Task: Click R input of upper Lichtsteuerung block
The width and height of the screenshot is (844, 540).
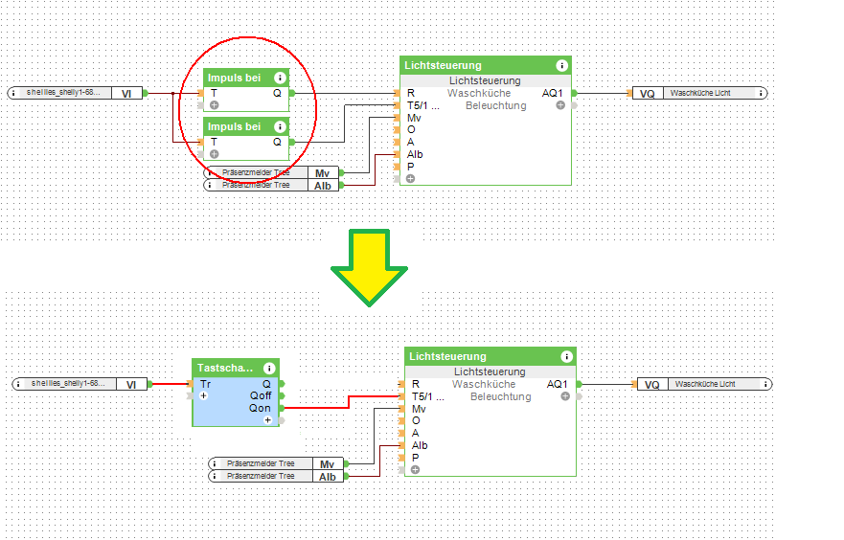Action: click(x=411, y=93)
